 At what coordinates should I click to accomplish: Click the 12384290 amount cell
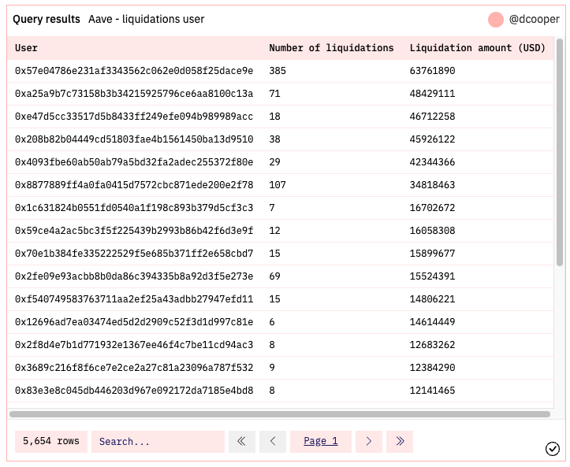(x=432, y=369)
